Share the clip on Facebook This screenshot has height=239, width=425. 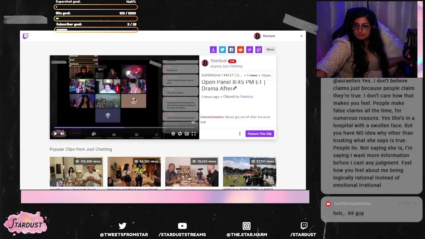coord(231,50)
